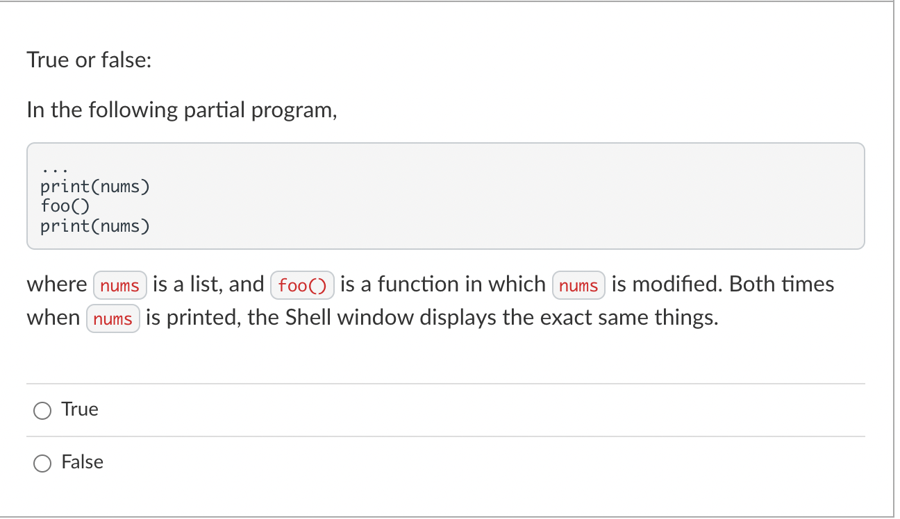
Task: Click the 'In the following partial program,' text
Action: coord(181,110)
